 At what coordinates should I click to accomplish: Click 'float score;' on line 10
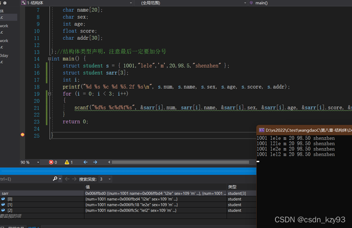[80, 31]
